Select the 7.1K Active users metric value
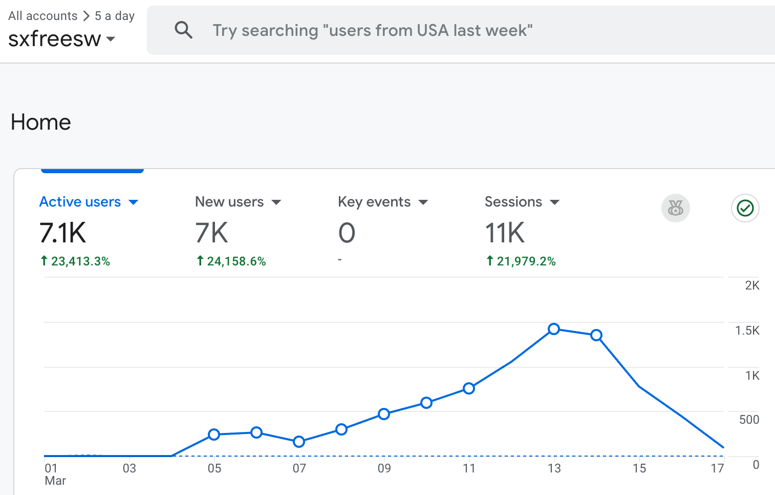775x495 pixels. pos(63,233)
